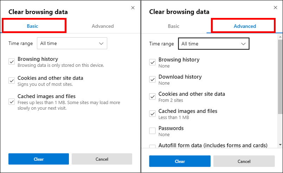Switch to Advanced tab in left dialog
This screenshot has width=283, height=173.
coord(103,26)
